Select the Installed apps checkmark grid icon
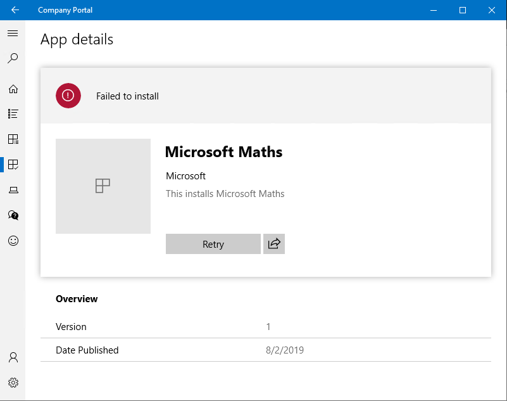The width and height of the screenshot is (507, 401). click(13, 165)
